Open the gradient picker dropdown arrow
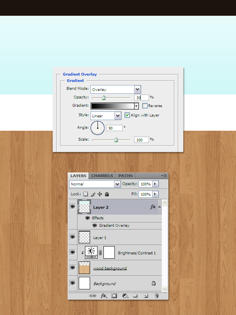 [136, 106]
